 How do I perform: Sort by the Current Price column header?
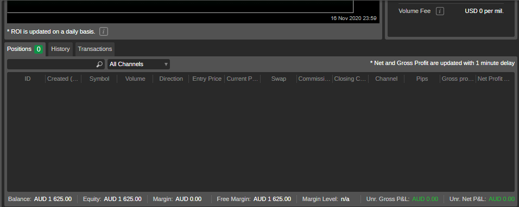point(242,79)
